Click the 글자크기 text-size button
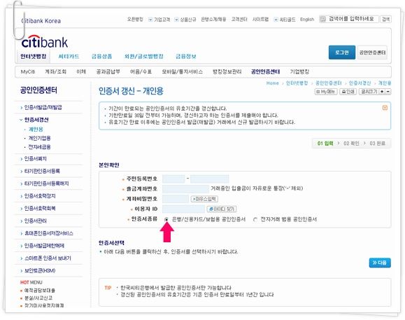 click(x=369, y=92)
